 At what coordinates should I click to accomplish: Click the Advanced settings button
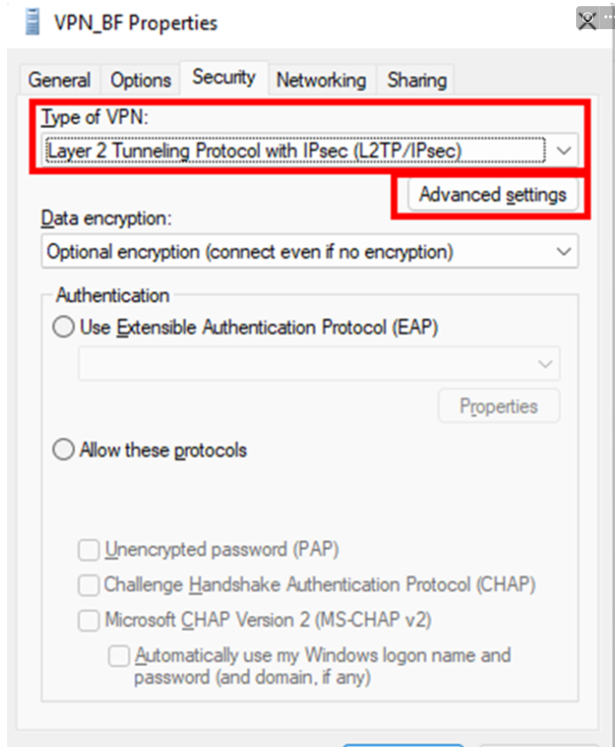click(492, 194)
